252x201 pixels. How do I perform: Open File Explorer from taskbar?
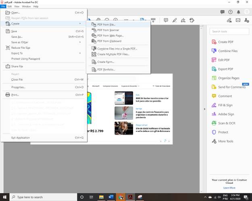click(101, 197)
